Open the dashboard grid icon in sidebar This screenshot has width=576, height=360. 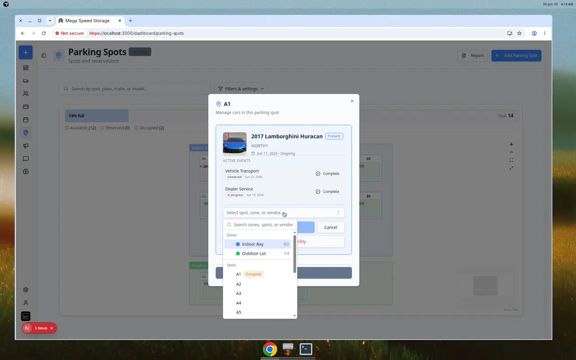(26, 67)
